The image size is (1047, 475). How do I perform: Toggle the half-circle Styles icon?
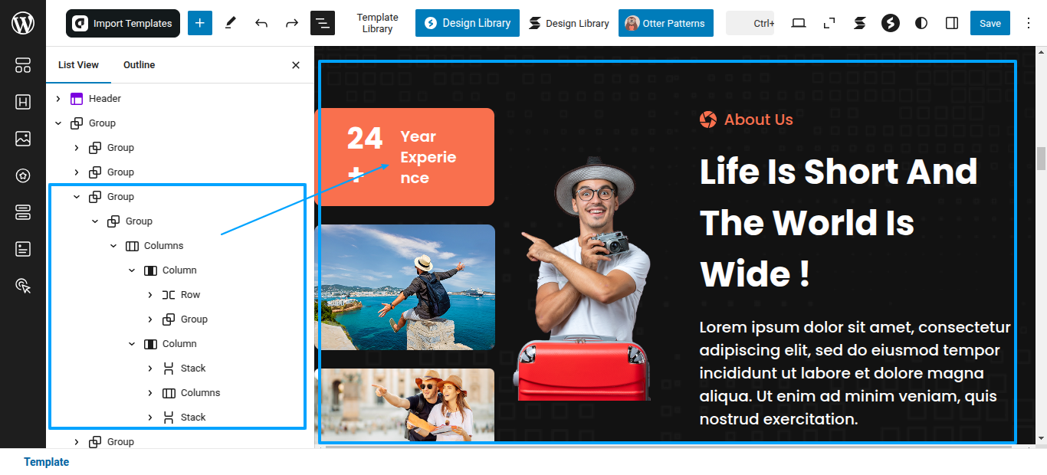click(x=921, y=23)
